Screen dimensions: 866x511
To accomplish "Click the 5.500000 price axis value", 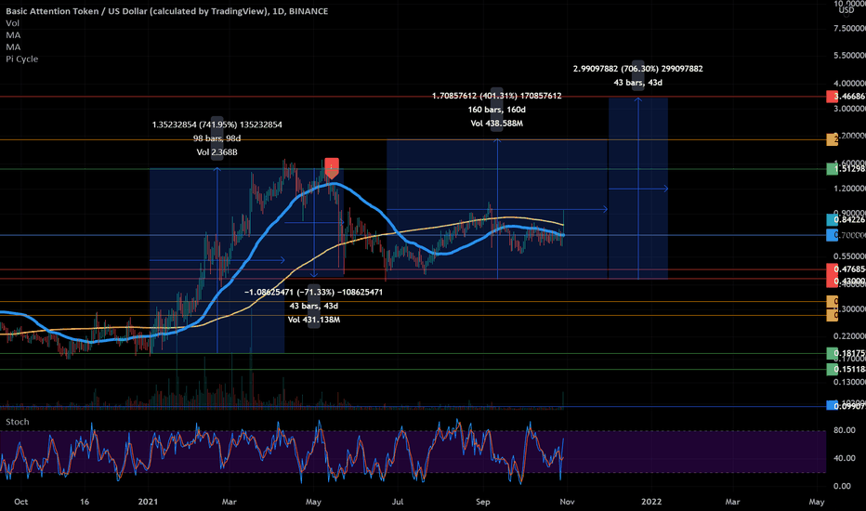I will (849, 56).
